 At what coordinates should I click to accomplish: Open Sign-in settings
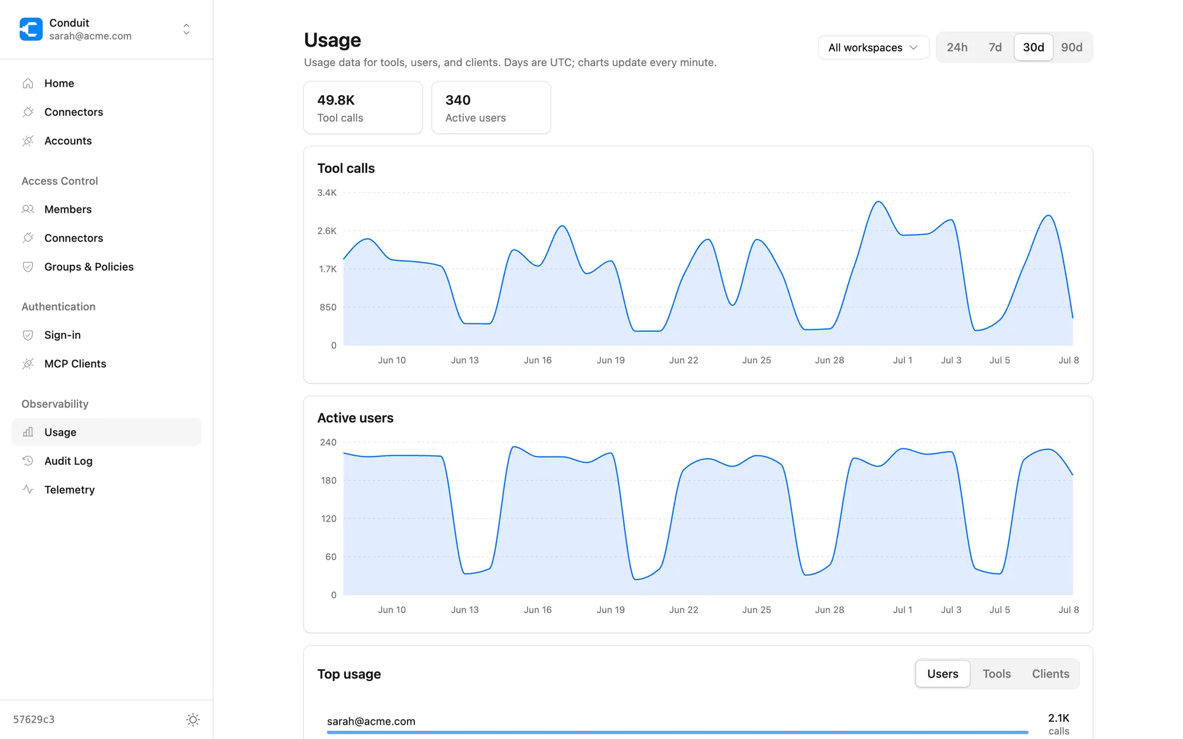106,335
